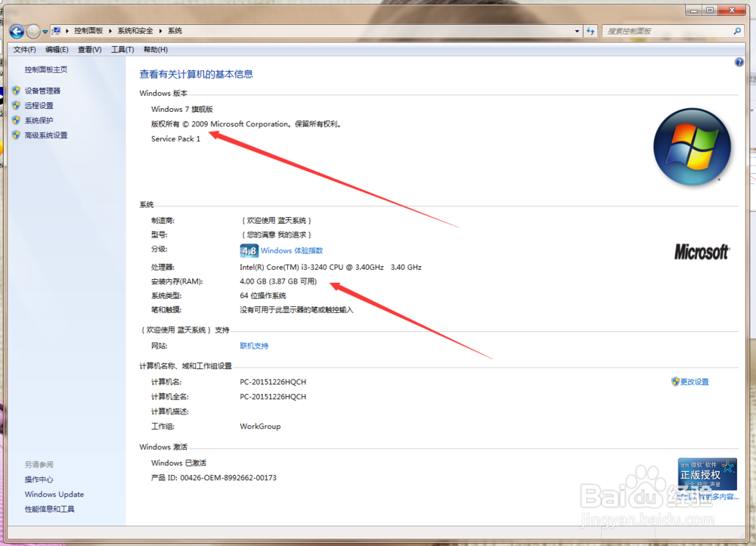Go to 控制面板主页
756x546 pixels.
[46, 70]
